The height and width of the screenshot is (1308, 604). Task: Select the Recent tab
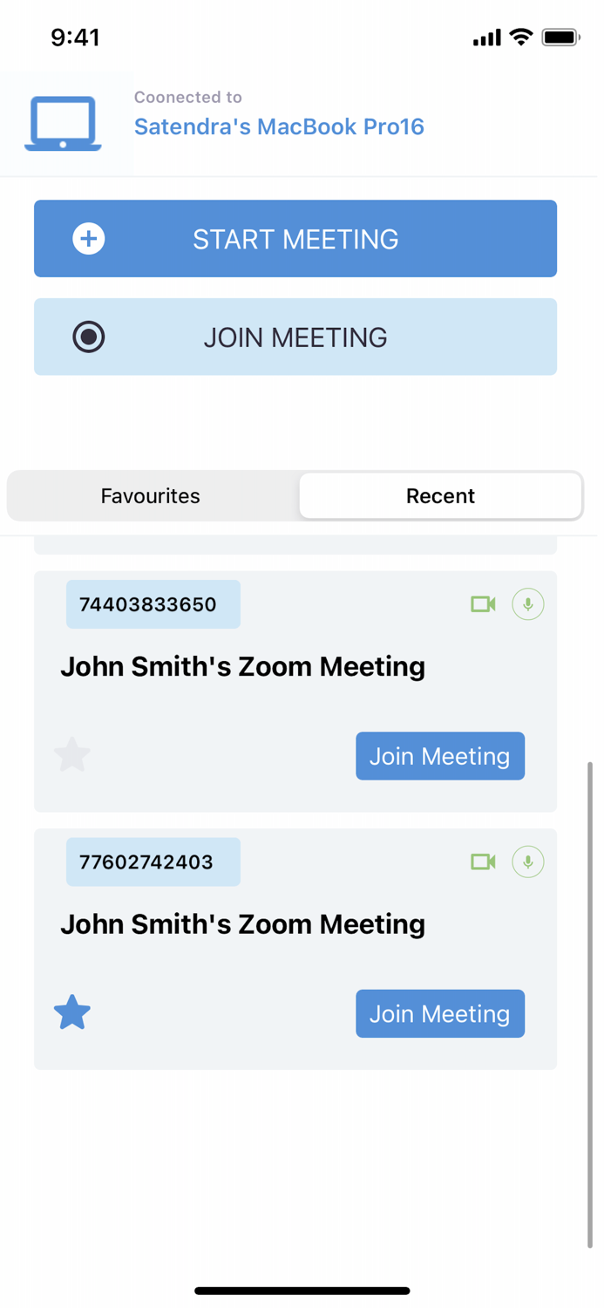(440, 495)
